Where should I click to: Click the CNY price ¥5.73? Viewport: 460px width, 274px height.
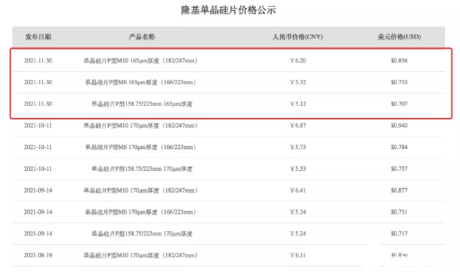coord(298,147)
